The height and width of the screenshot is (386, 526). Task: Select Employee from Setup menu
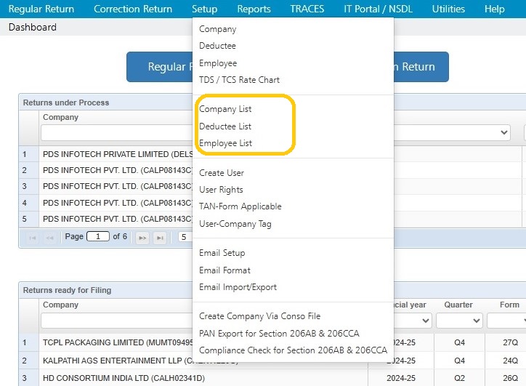[218, 63]
